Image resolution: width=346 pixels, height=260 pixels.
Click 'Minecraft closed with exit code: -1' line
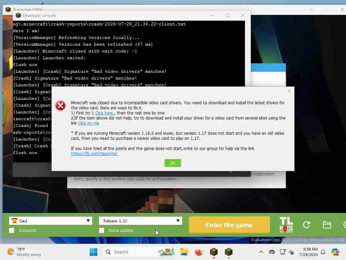click(75, 51)
